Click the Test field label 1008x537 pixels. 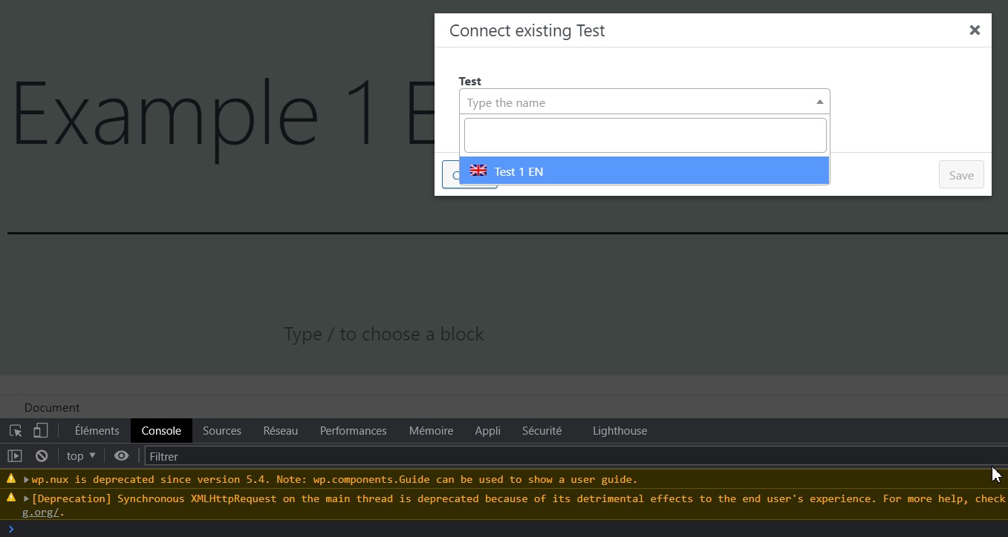coord(469,81)
